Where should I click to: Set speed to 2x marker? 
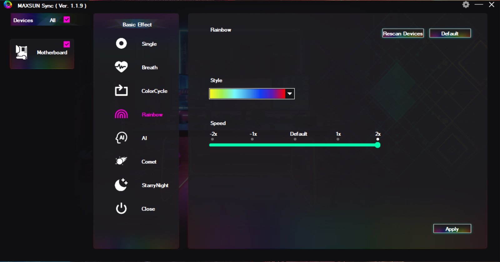point(377,139)
